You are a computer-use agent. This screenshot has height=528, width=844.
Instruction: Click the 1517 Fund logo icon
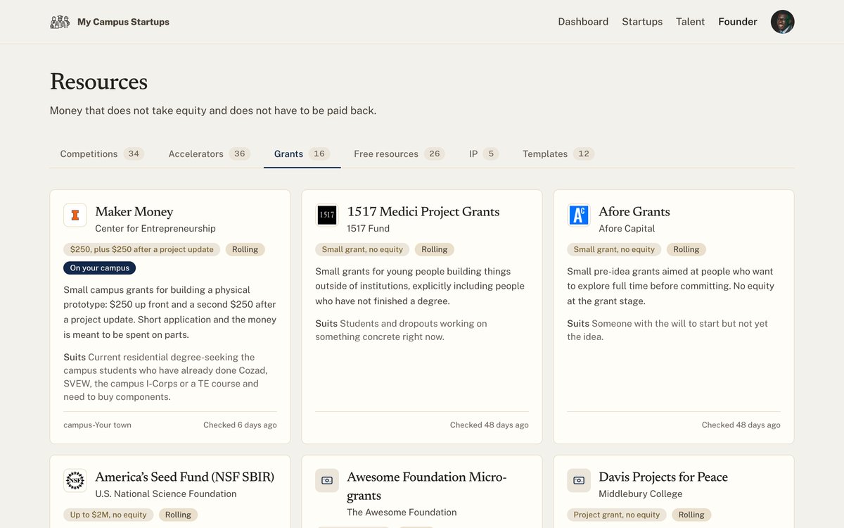pyautogui.click(x=327, y=215)
